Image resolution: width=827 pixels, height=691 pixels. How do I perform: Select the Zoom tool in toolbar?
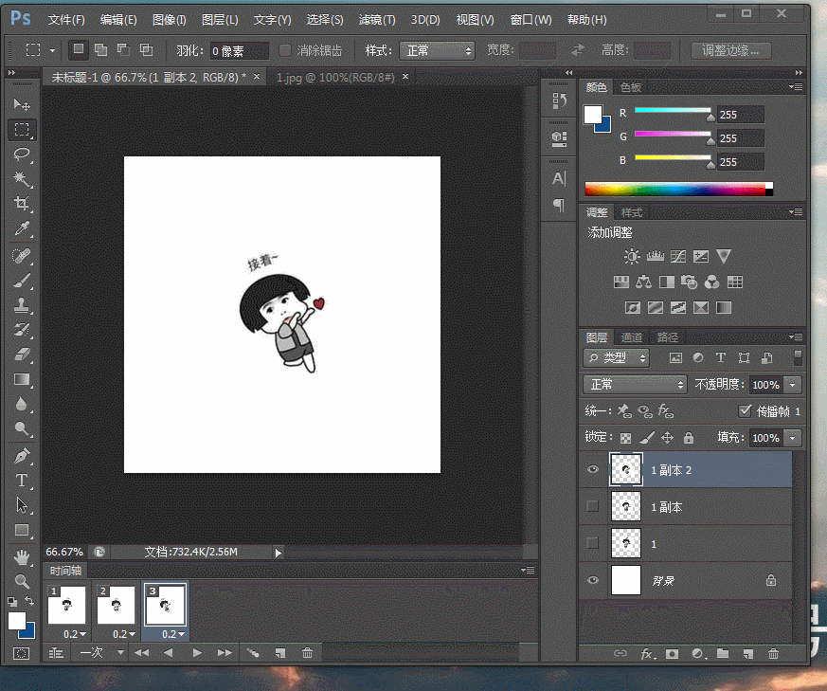click(x=21, y=581)
